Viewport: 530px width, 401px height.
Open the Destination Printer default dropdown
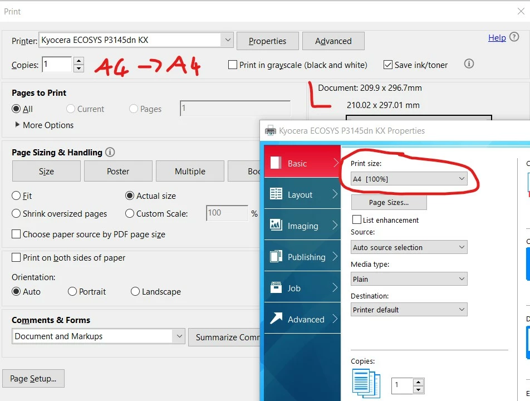click(409, 309)
